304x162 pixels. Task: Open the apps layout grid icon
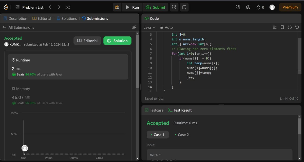[x=237, y=7]
